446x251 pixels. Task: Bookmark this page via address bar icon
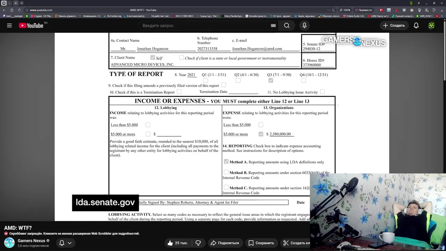click(334, 10)
